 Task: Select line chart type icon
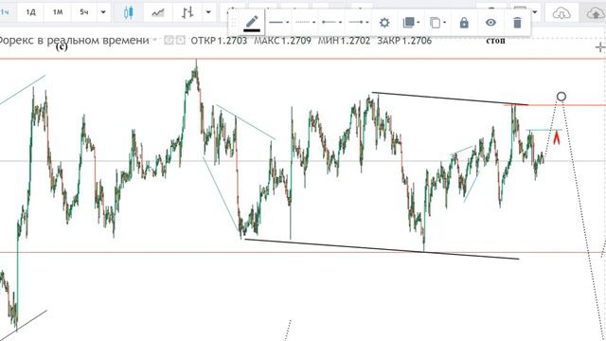(158, 12)
